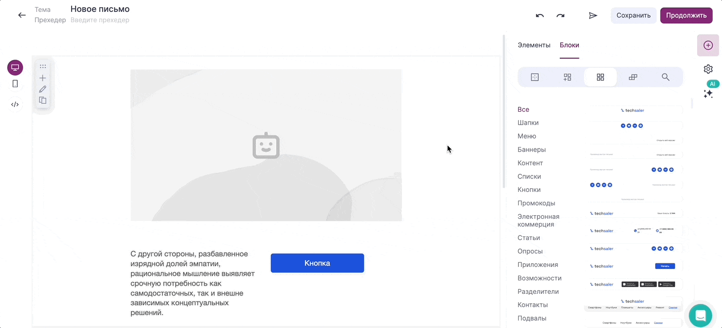
Task: Open the HTML code view
Action: coord(15,105)
